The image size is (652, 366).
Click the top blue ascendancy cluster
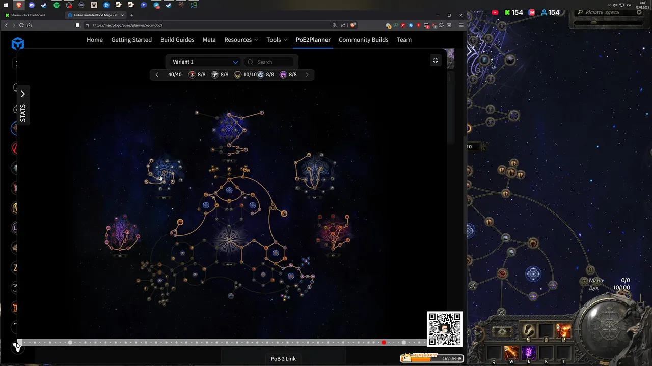[230, 127]
